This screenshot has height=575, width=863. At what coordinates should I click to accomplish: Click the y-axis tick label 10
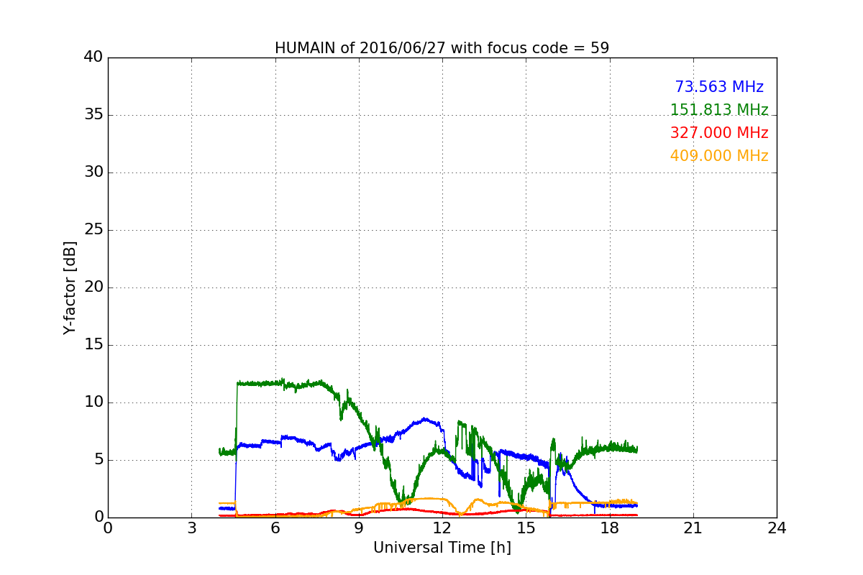click(93, 402)
